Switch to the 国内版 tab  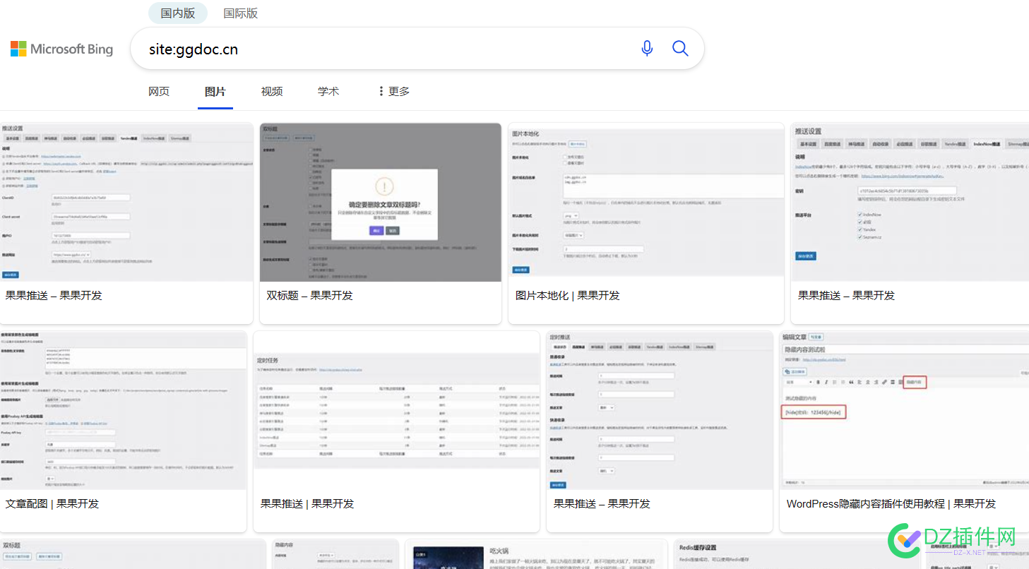(178, 13)
